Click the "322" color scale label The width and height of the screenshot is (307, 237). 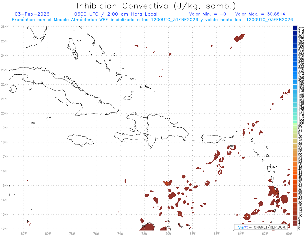pos(301,28)
